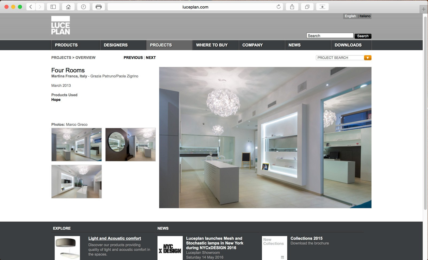Open the Products menu

[66, 45]
